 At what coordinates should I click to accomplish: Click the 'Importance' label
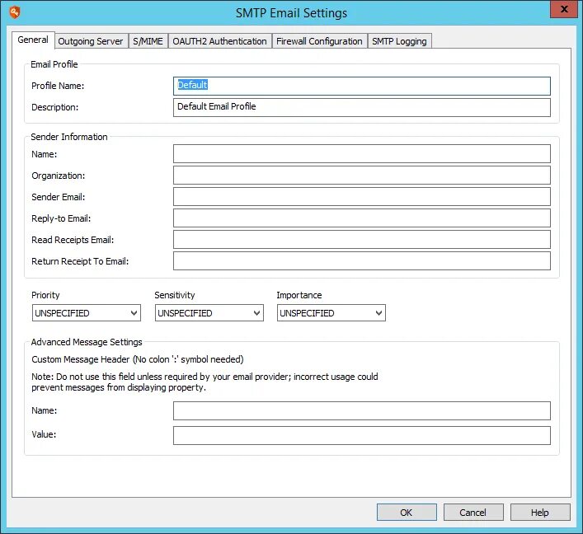pos(299,295)
